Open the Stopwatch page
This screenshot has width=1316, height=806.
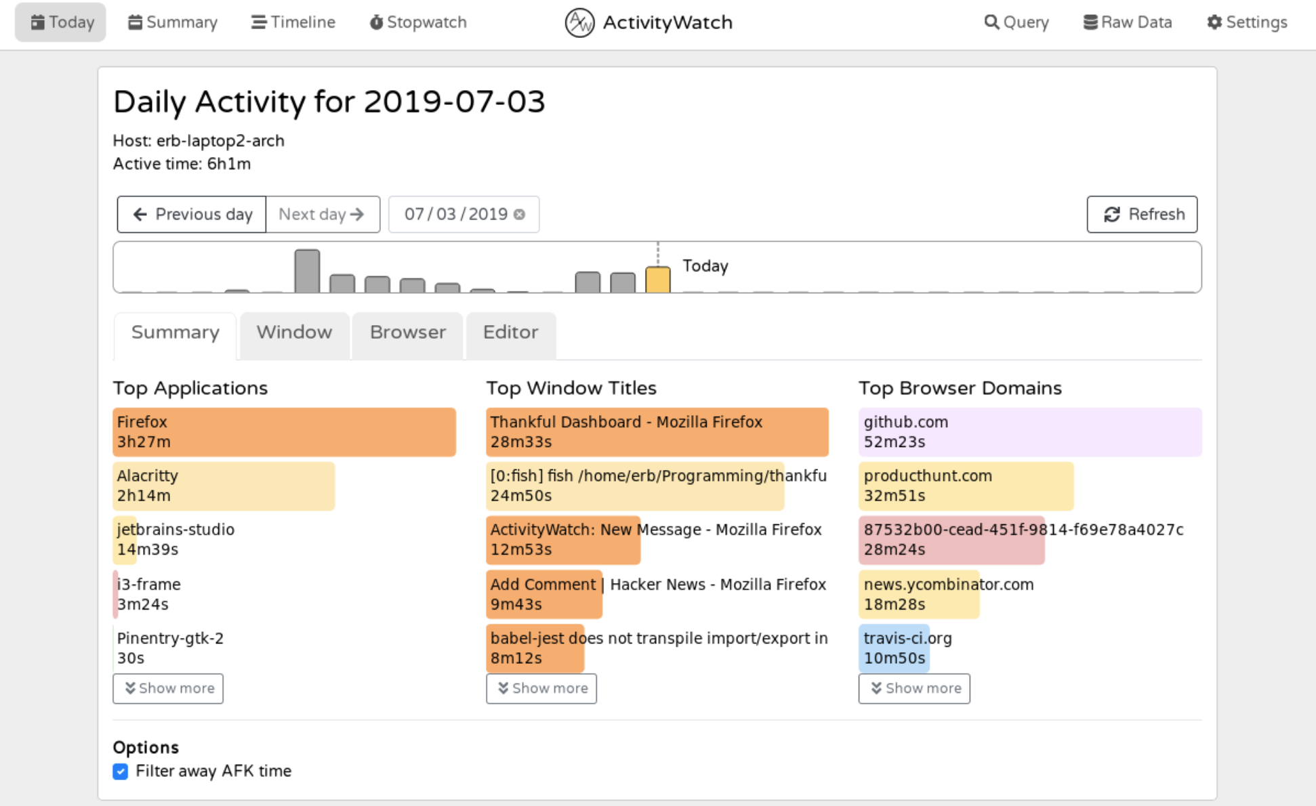point(417,22)
